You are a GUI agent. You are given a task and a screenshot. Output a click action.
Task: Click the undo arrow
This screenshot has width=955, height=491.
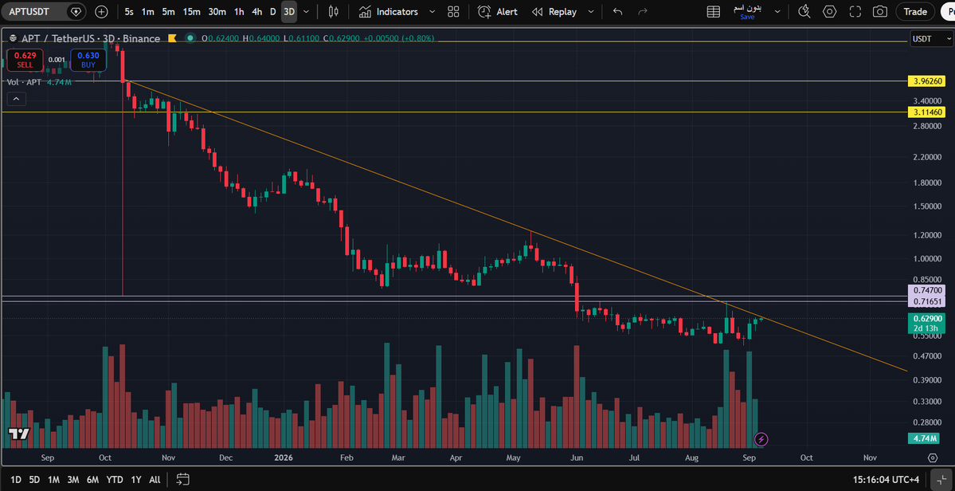click(x=618, y=12)
